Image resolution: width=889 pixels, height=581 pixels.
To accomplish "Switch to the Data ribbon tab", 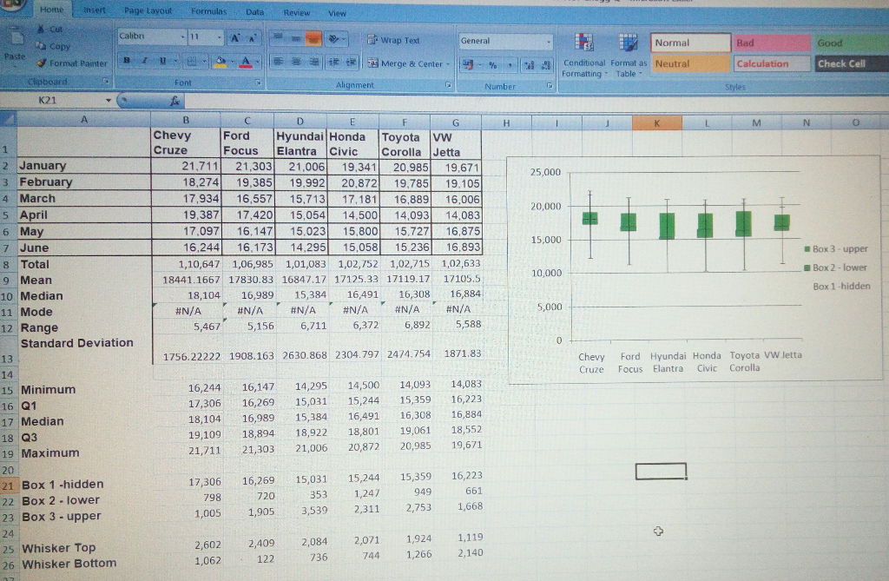I will [254, 12].
